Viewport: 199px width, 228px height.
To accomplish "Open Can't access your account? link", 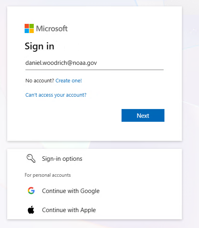I will pos(56,95).
